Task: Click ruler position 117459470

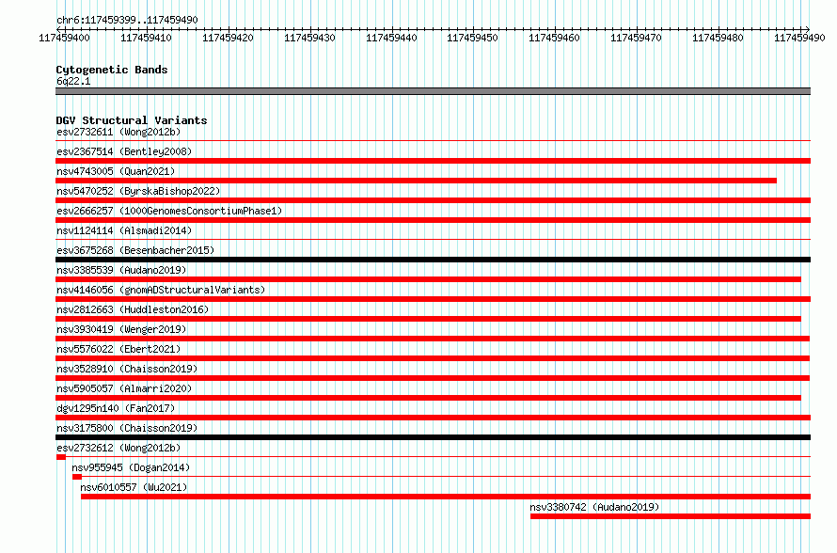Action: click(636, 38)
